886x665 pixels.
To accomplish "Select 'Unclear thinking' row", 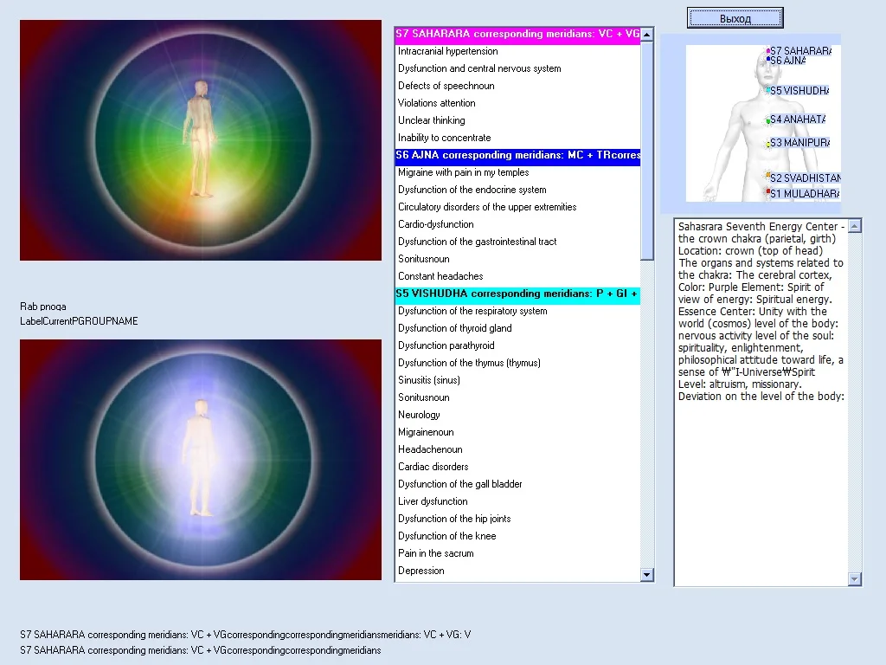I will (x=517, y=120).
